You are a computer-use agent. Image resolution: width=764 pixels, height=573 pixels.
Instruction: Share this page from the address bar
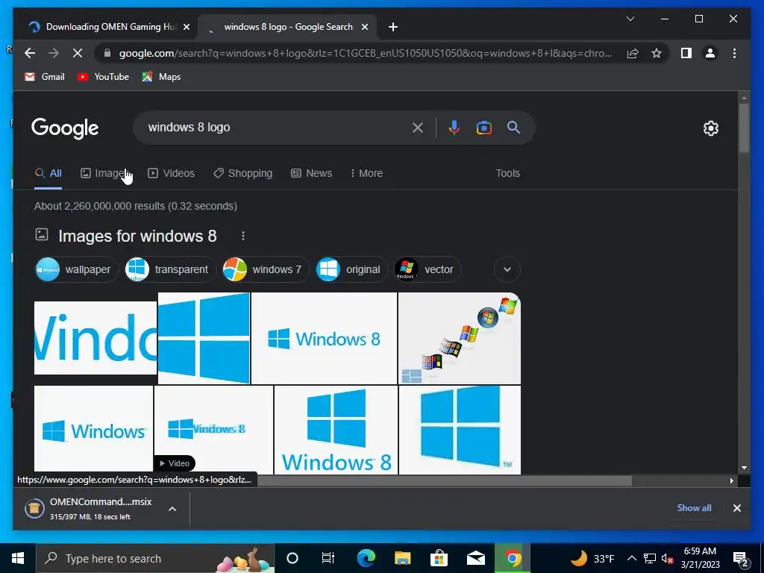click(x=633, y=53)
